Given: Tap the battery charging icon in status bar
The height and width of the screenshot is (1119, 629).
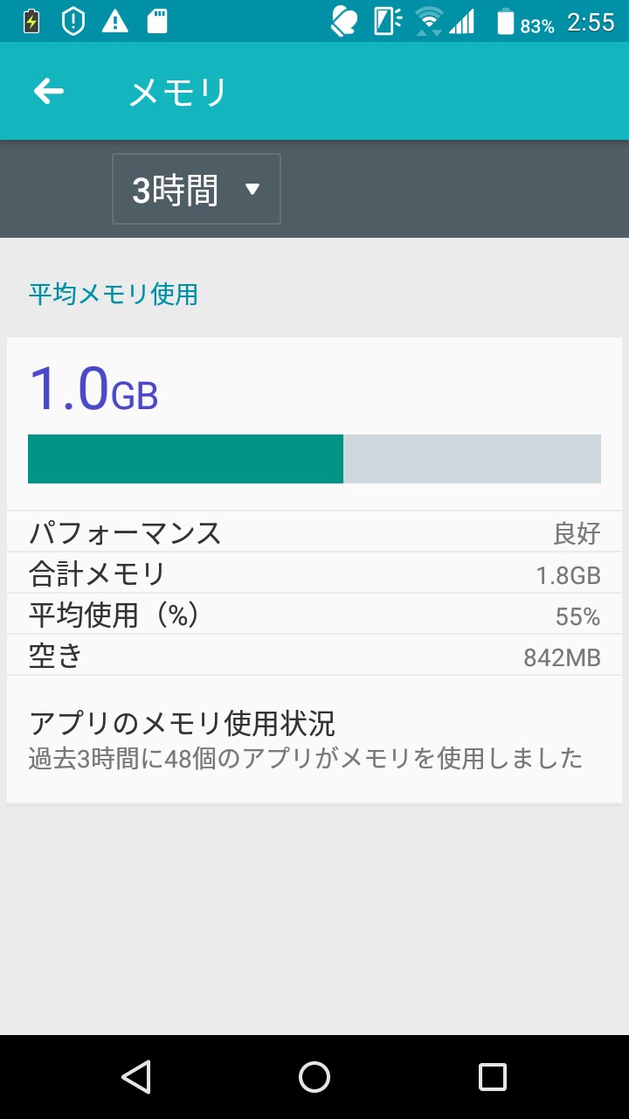Looking at the screenshot, I should [31, 22].
